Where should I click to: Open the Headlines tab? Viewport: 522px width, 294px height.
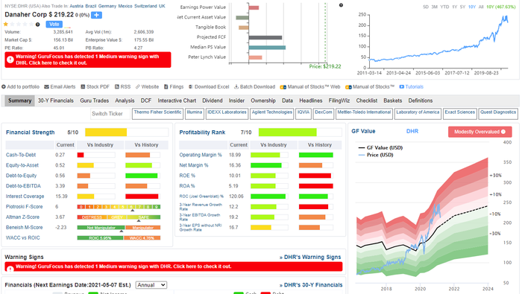pyautogui.click(x=311, y=100)
